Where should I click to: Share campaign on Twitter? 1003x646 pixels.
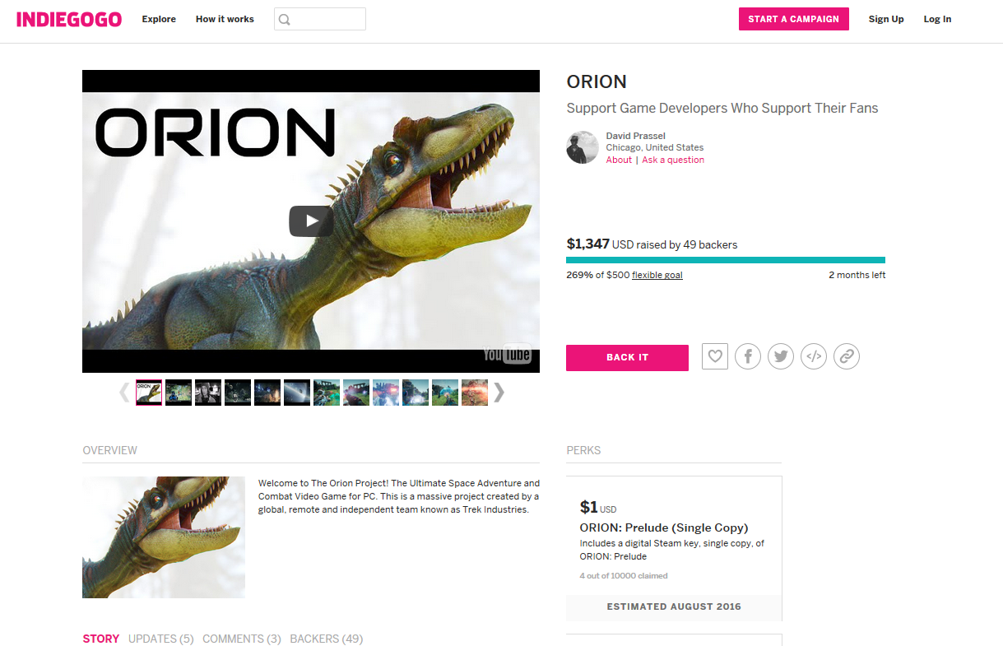point(781,356)
